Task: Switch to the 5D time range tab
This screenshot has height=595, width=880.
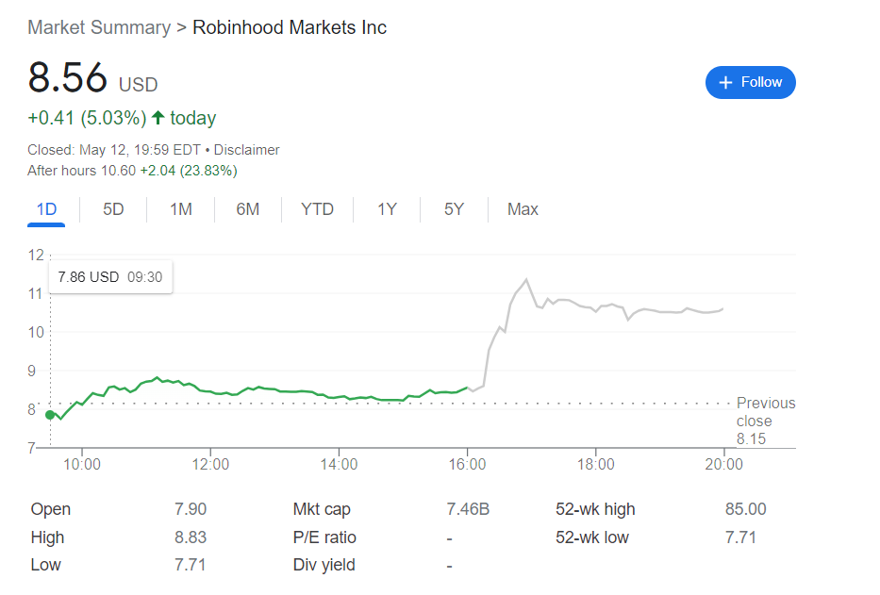Action: pos(113,209)
